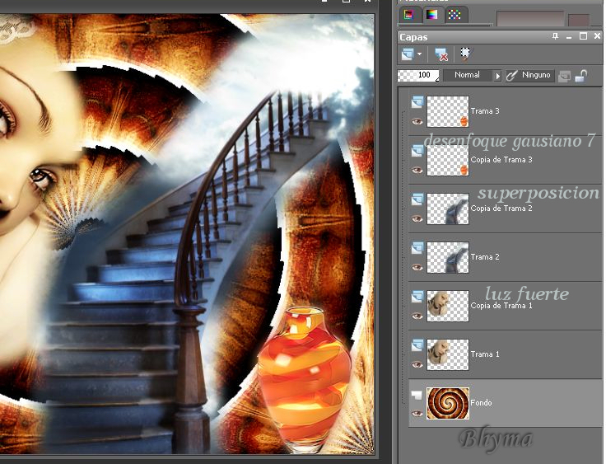
Task: Click the small background color swatch
Action: 579,20
